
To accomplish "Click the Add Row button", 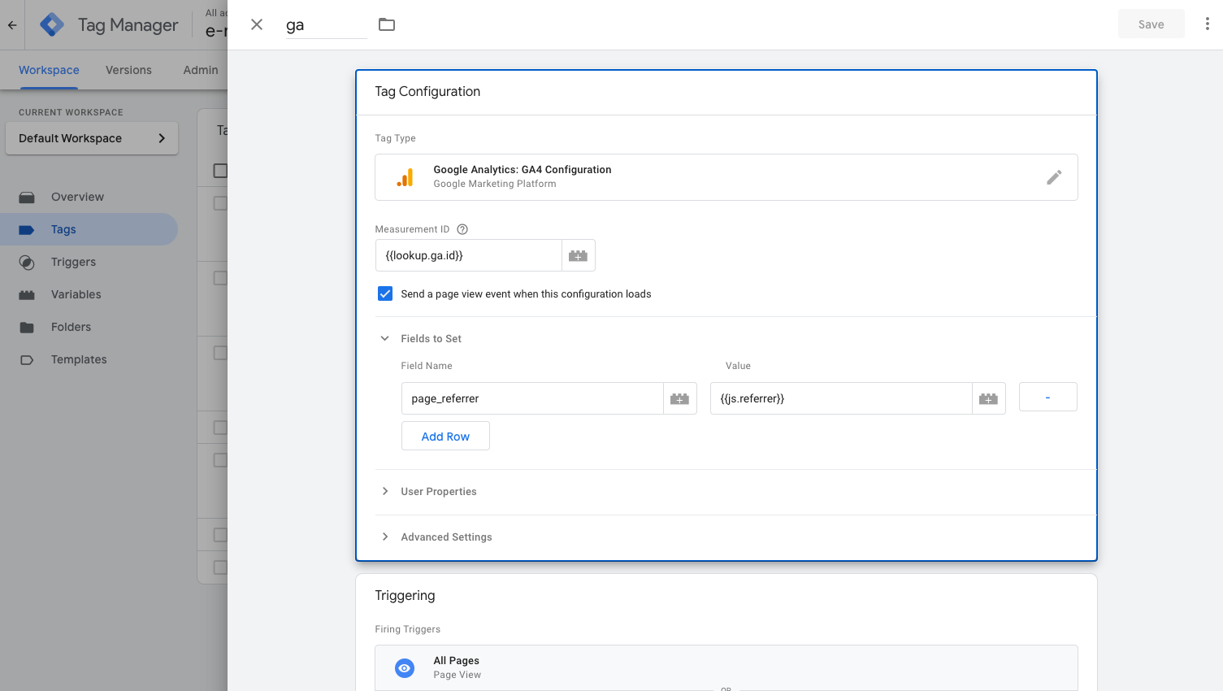I will tap(445, 436).
